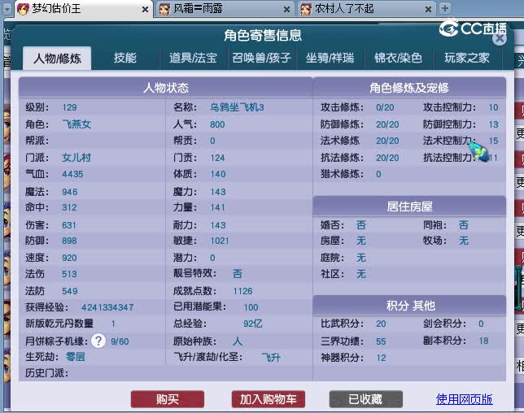This screenshot has height=413, width=524.
Task: Click the 三界功绩 value 55
Action: coord(381,341)
